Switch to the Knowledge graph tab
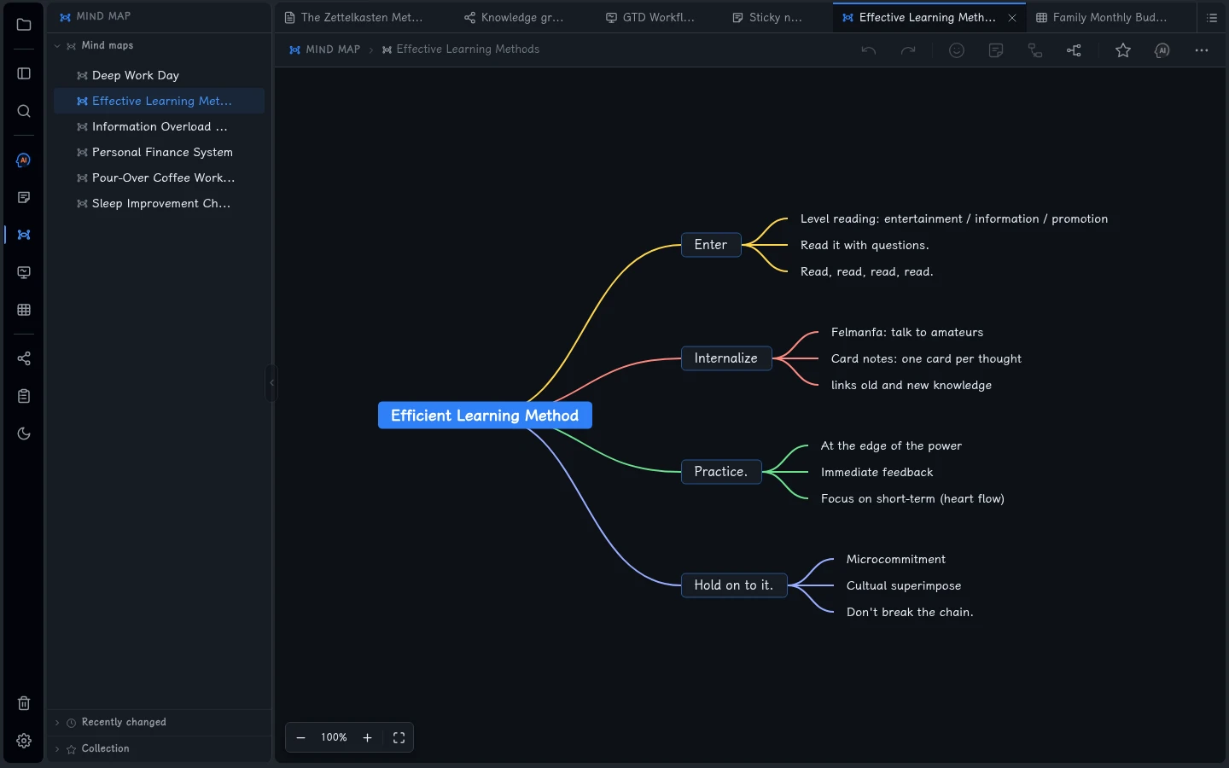 pos(514,17)
